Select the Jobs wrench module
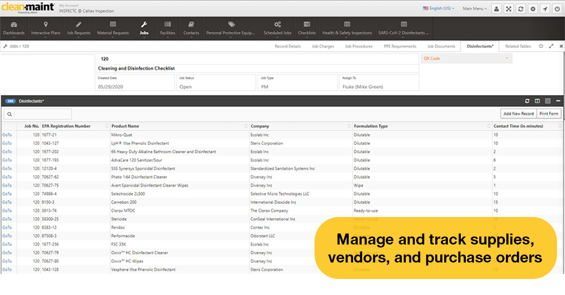565x295 pixels. pyautogui.click(x=144, y=28)
